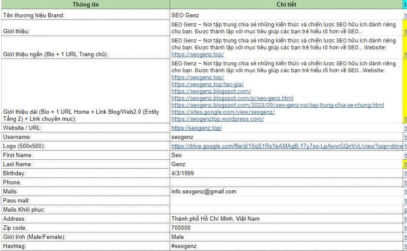
Task: Click the empty Phone value cell
Action: pos(286,183)
